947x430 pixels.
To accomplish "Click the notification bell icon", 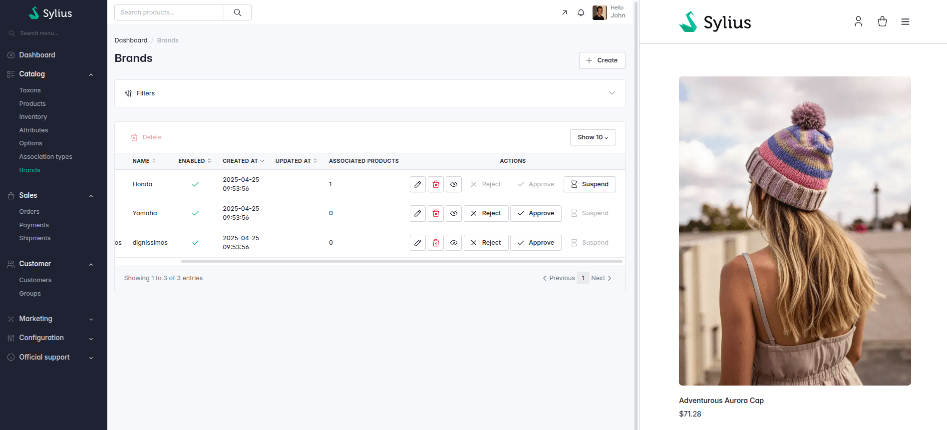I will pyautogui.click(x=581, y=12).
